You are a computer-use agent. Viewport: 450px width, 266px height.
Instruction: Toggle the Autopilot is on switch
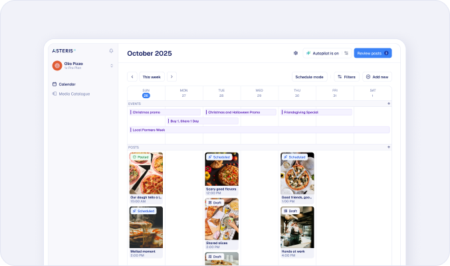tap(324, 53)
